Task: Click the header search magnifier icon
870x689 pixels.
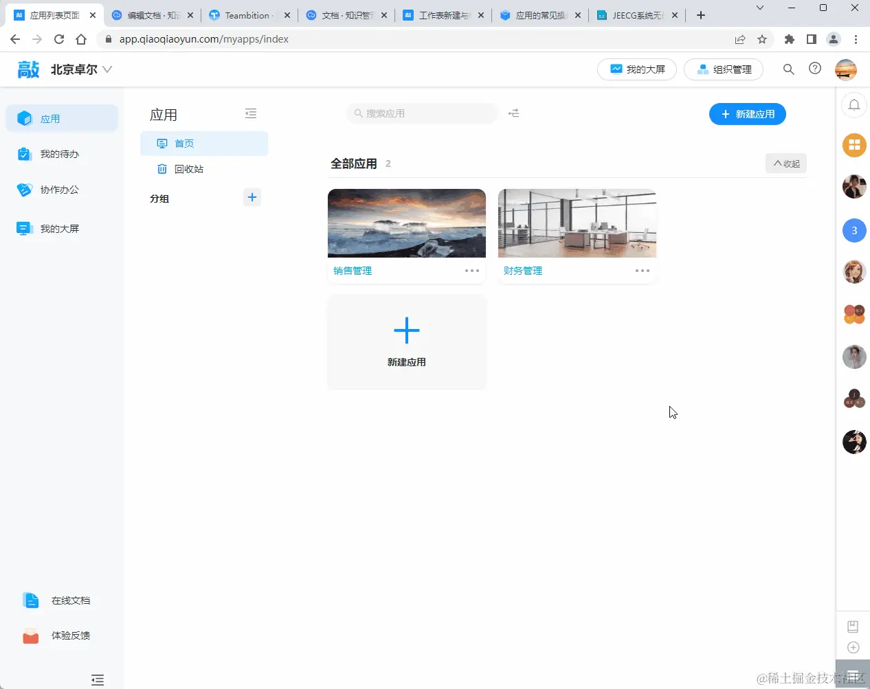Action: [789, 69]
